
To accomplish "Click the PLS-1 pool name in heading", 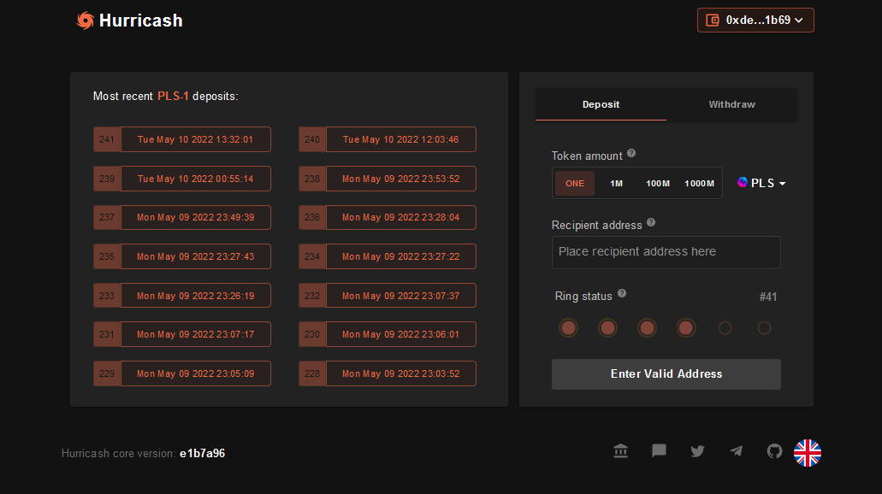I will 173,96.
